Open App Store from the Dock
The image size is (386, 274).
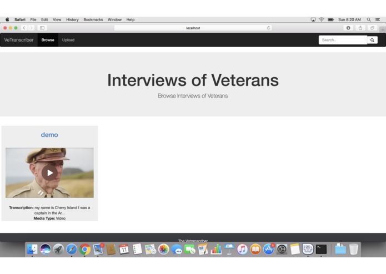point(269,249)
